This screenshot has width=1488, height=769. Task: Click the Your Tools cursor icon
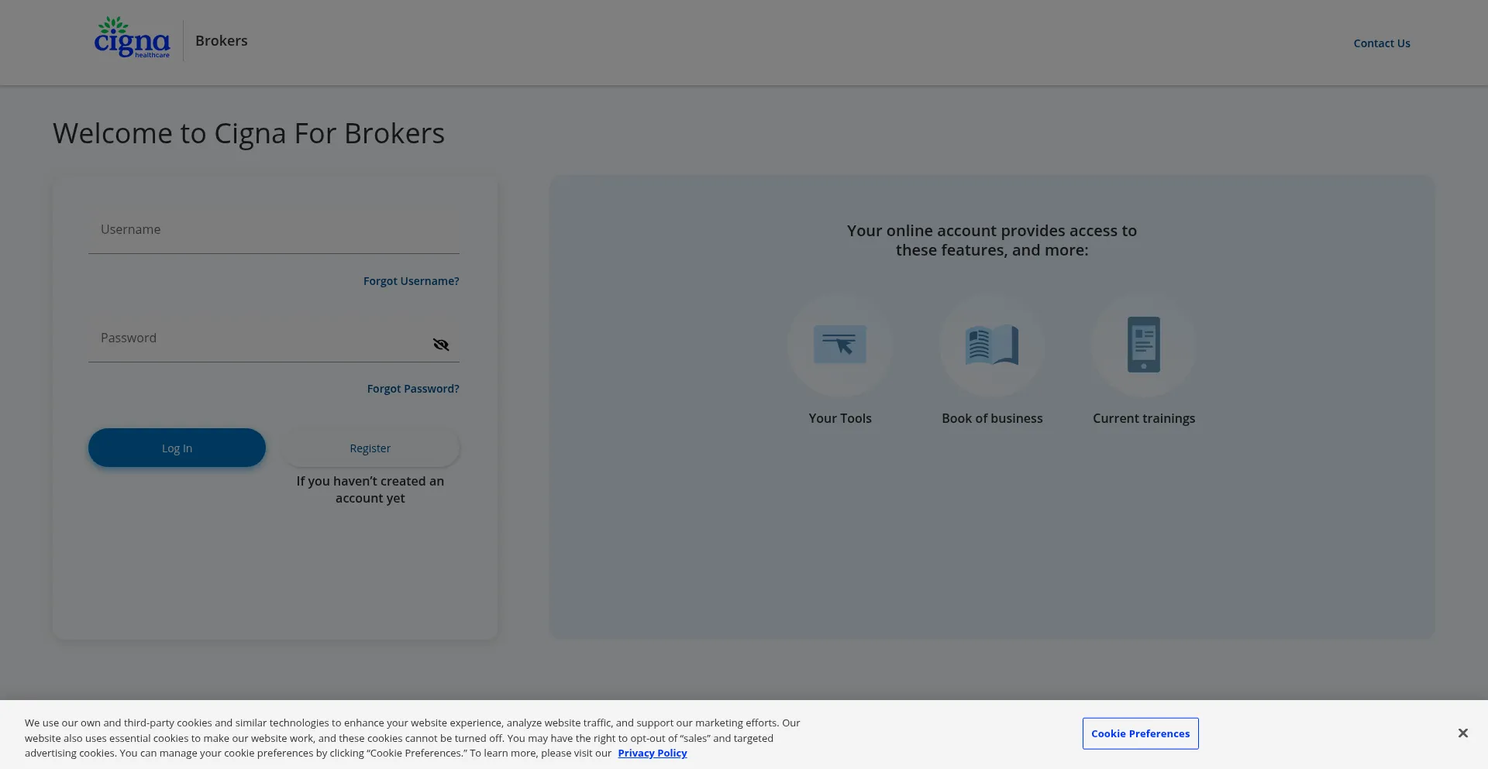(x=840, y=345)
